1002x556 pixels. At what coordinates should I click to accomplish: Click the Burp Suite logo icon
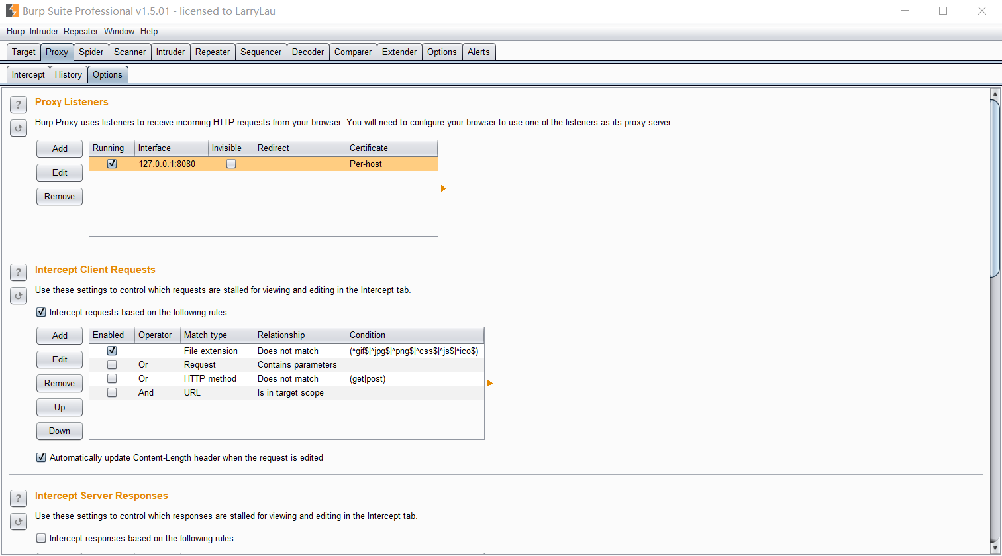(13, 11)
